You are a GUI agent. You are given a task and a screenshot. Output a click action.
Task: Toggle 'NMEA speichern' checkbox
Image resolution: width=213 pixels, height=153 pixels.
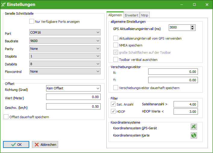coord(116,45)
